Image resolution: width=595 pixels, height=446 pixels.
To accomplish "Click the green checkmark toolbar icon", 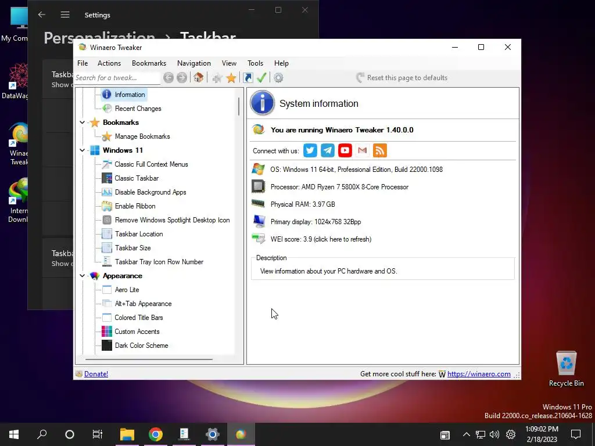I will (261, 78).
